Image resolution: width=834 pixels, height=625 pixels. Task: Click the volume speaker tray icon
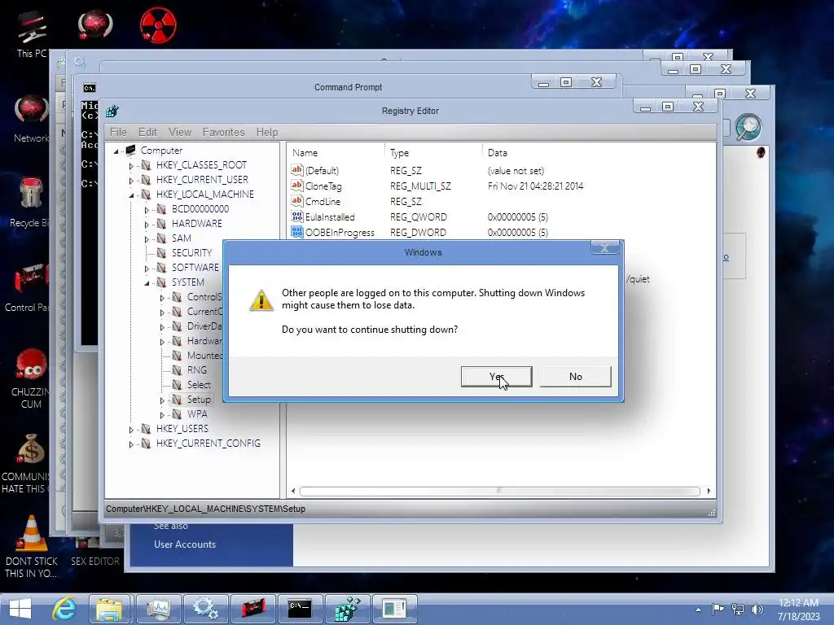tap(757, 609)
